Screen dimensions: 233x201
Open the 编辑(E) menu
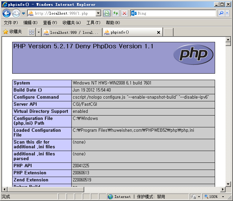(30, 23)
